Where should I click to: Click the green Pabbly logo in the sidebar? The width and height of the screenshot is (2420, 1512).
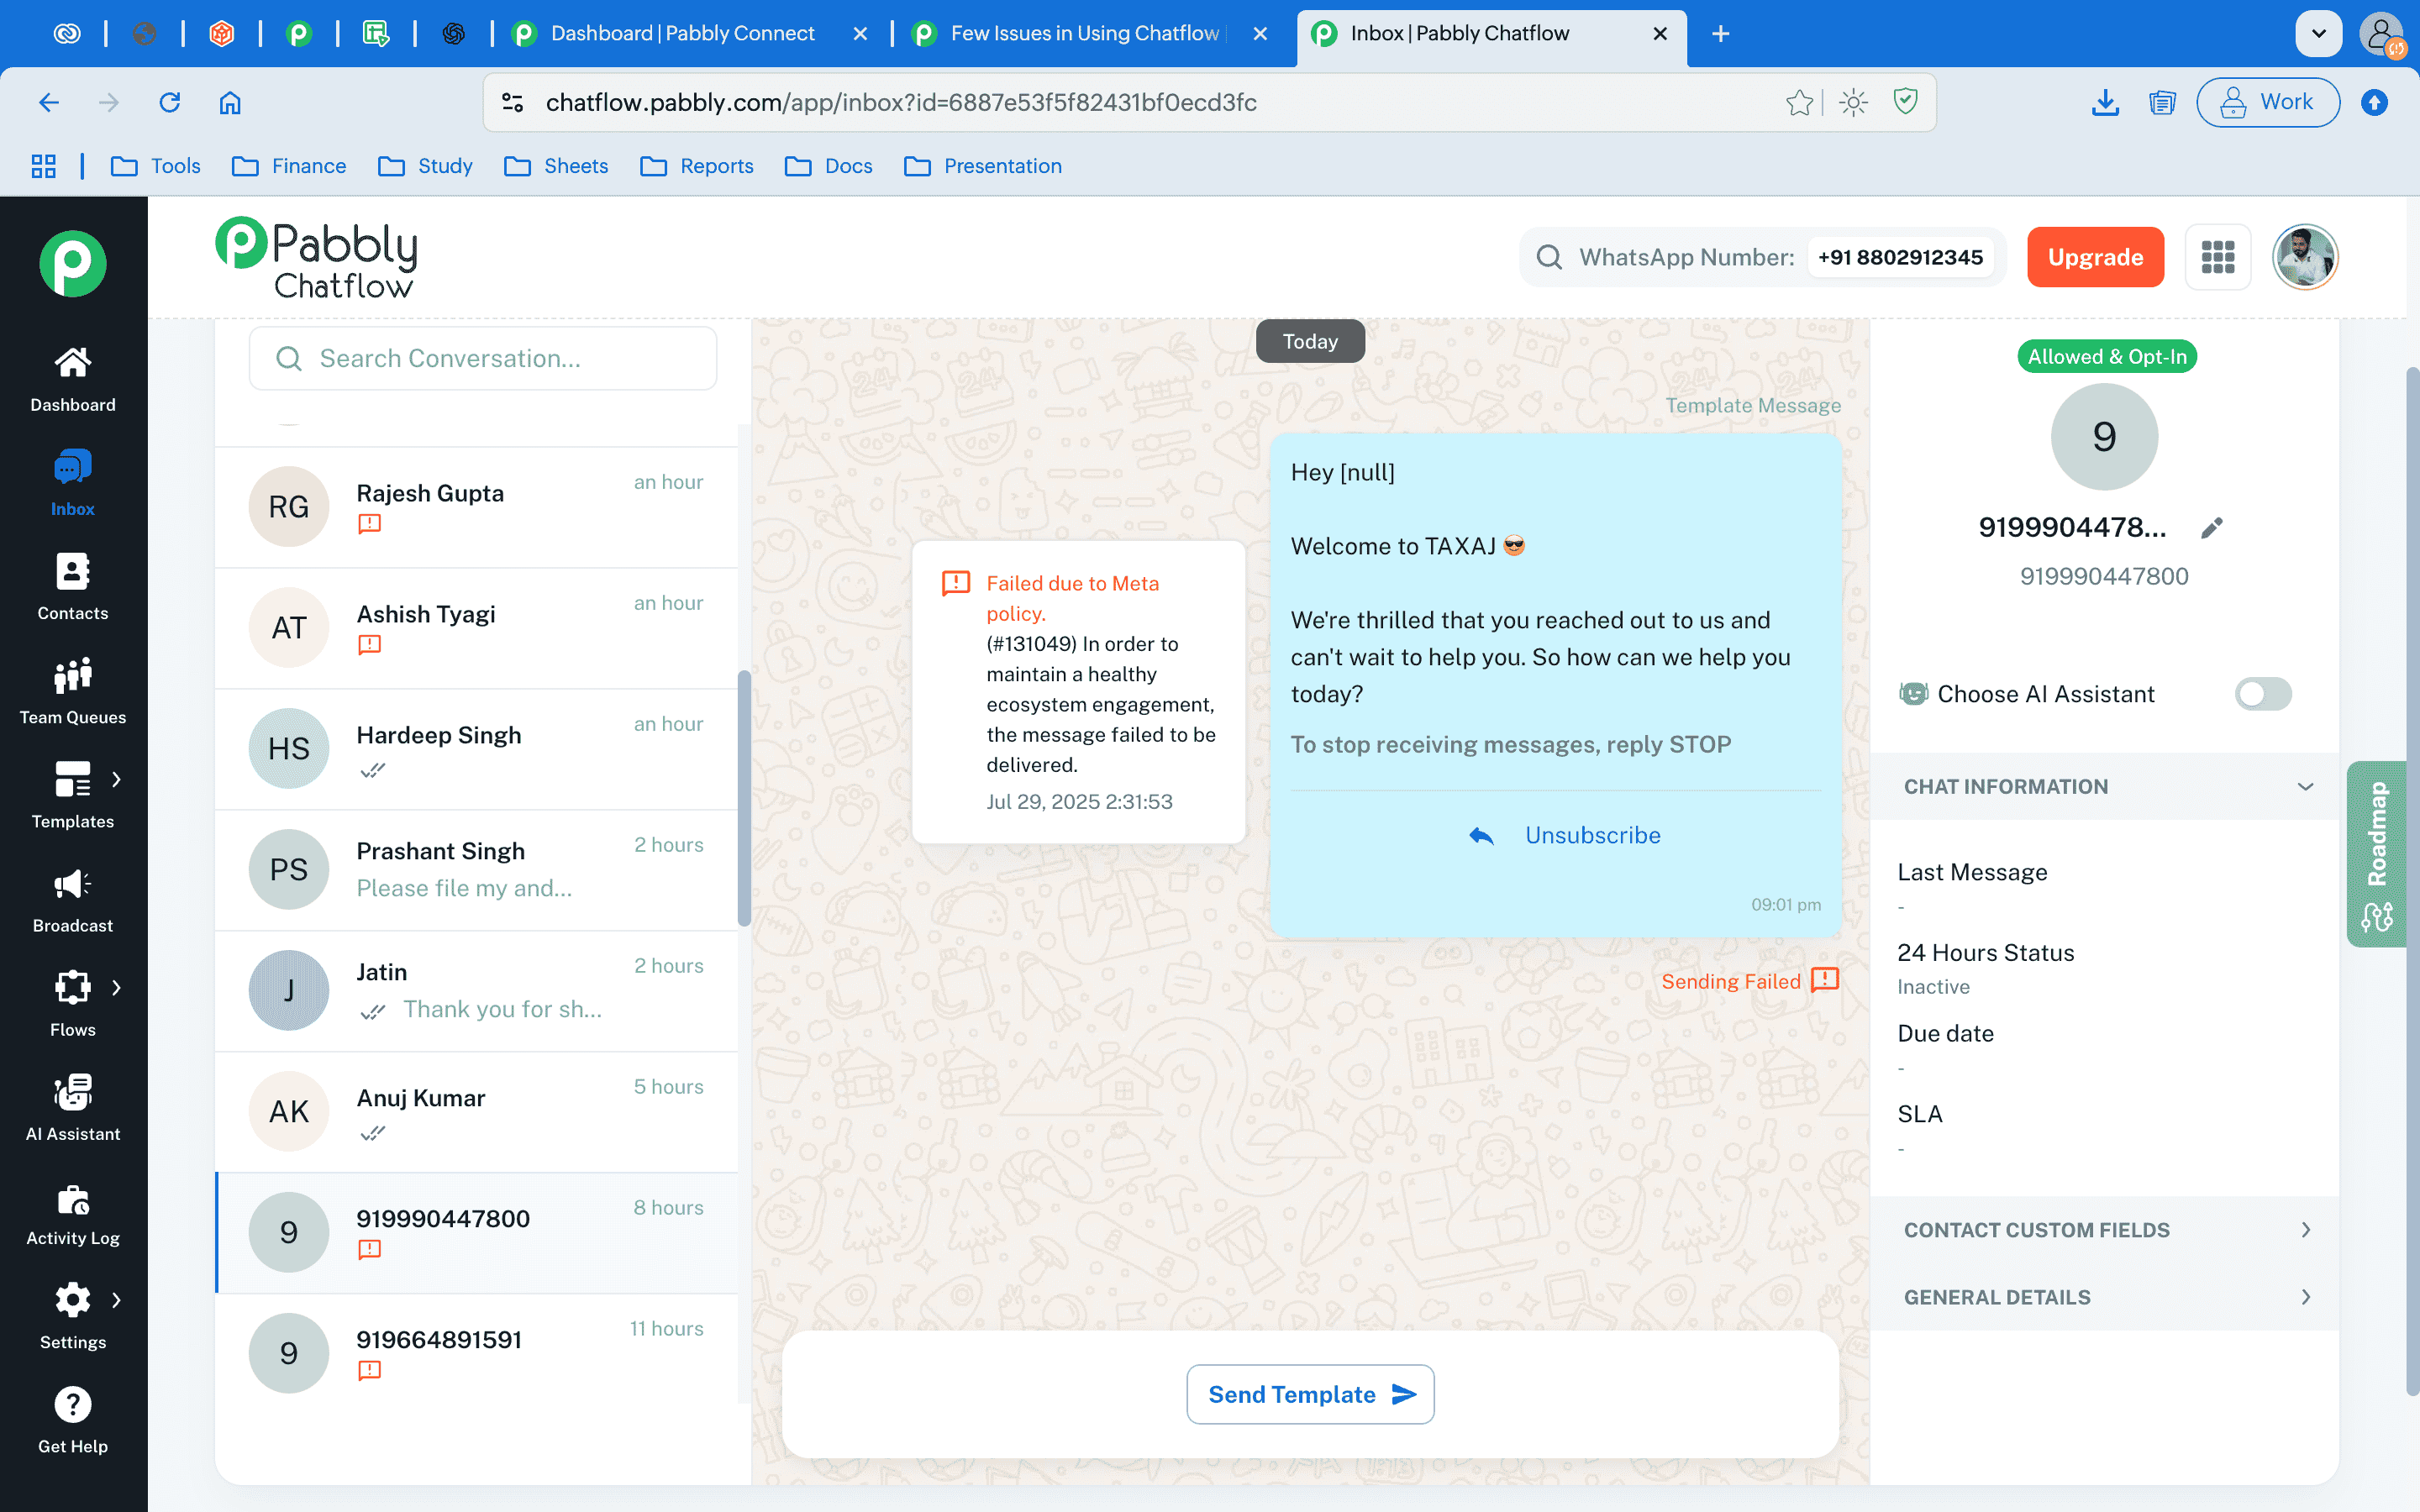click(x=72, y=264)
